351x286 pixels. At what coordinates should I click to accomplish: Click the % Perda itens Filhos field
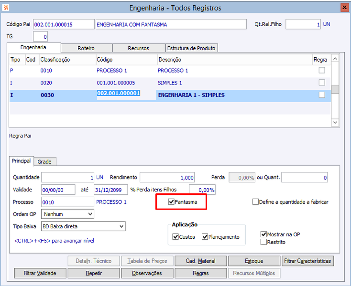[x=202, y=190]
